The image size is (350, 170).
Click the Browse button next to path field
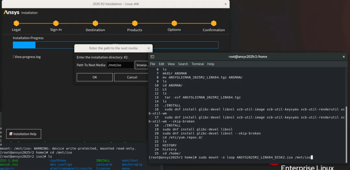click(x=142, y=65)
